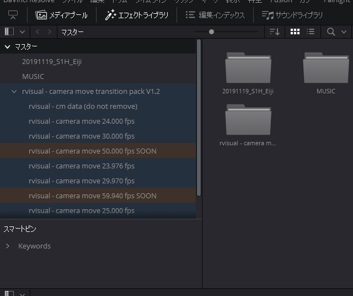The width and height of the screenshot is (353, 296).
Task: Select rvisual - camera move 24.000 fps
Action: (x=98, y=121)
